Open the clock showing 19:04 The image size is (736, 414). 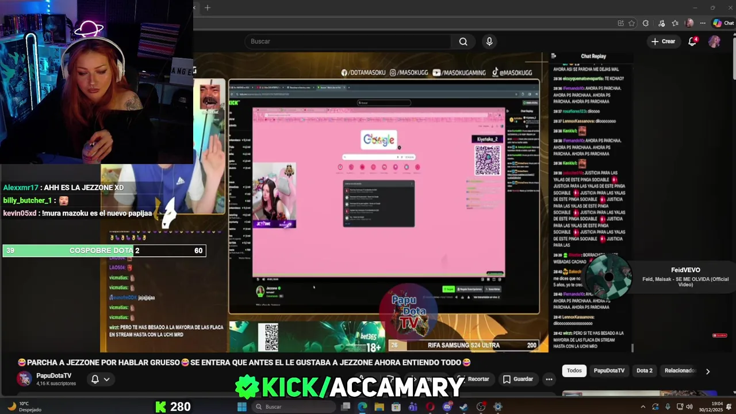(x=711, y=407)
